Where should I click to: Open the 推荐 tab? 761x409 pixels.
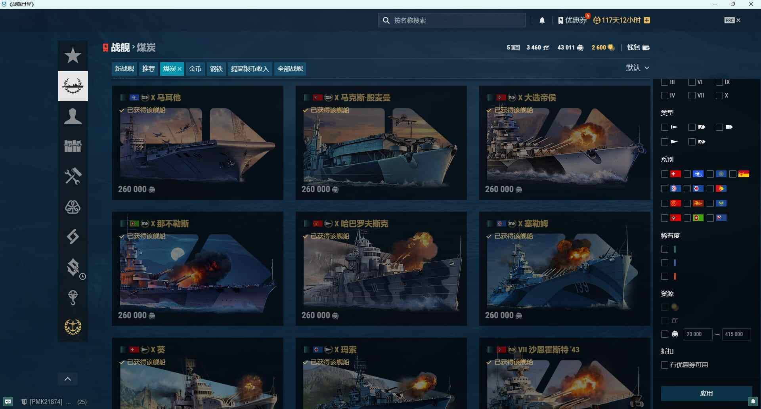(x=149, y=69)
